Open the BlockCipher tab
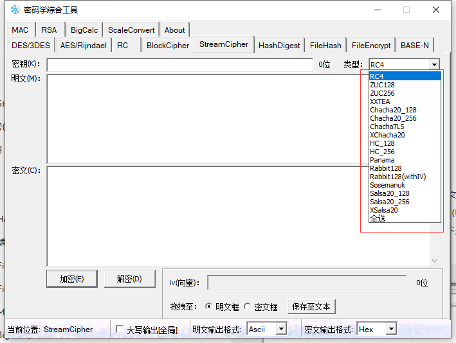The height and width of the screenshot is (343, 456). click(168, 46)
